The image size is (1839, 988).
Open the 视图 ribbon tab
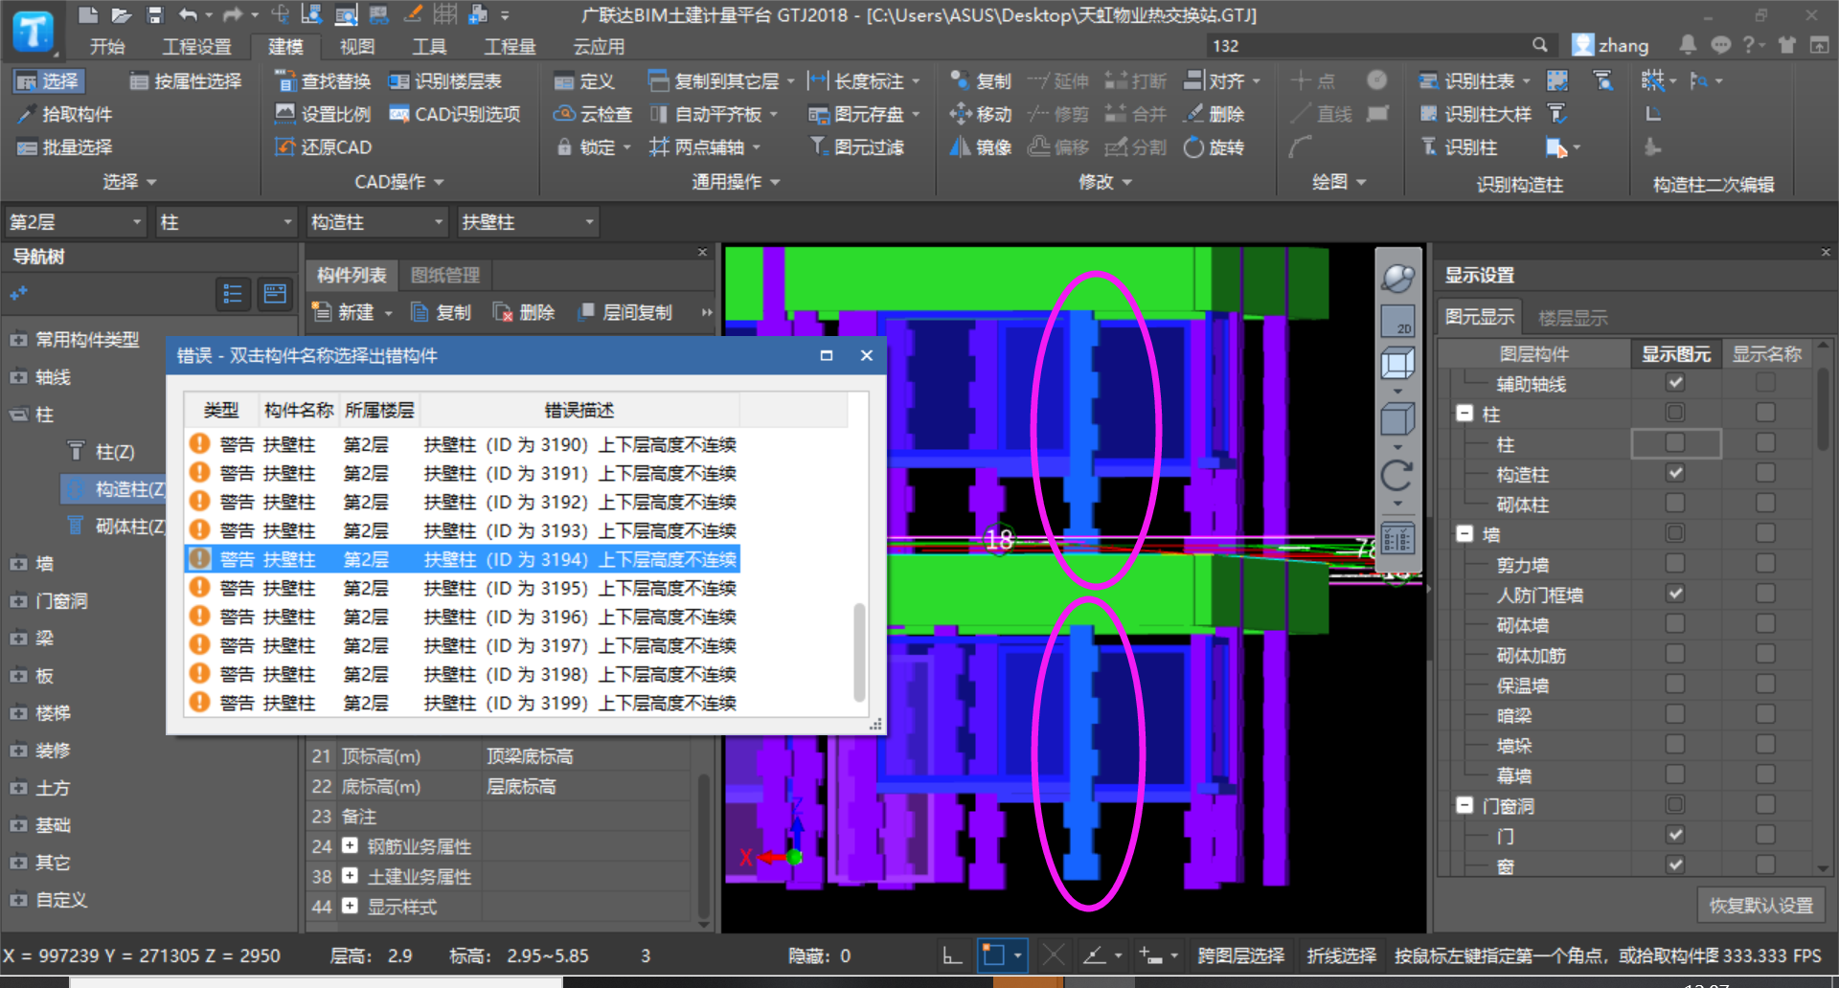pos(356,46)
